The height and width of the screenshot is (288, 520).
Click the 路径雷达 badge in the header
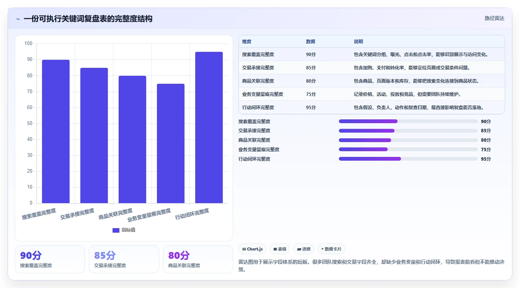point(494,18)
